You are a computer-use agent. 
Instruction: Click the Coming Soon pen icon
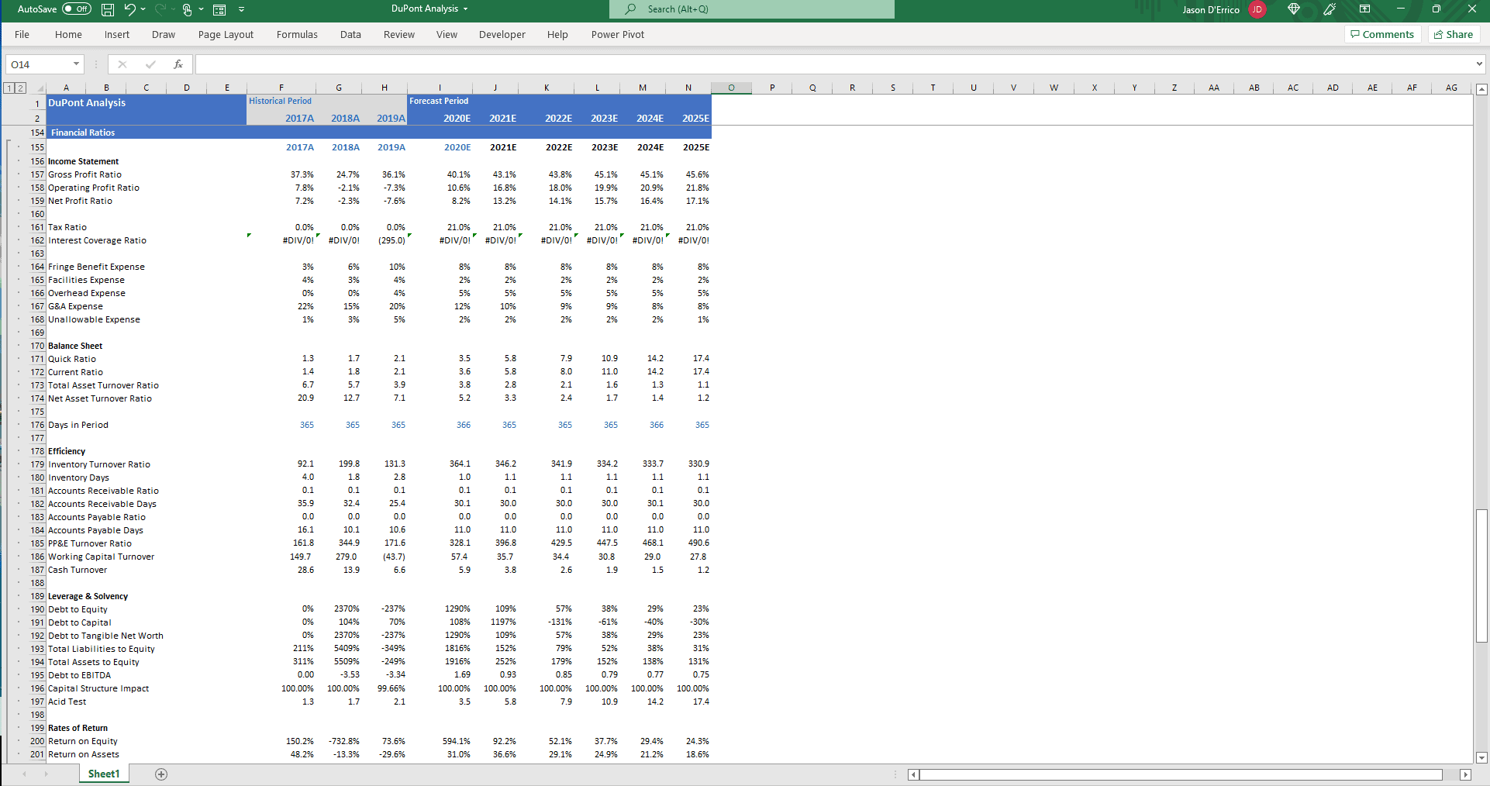1330,9
